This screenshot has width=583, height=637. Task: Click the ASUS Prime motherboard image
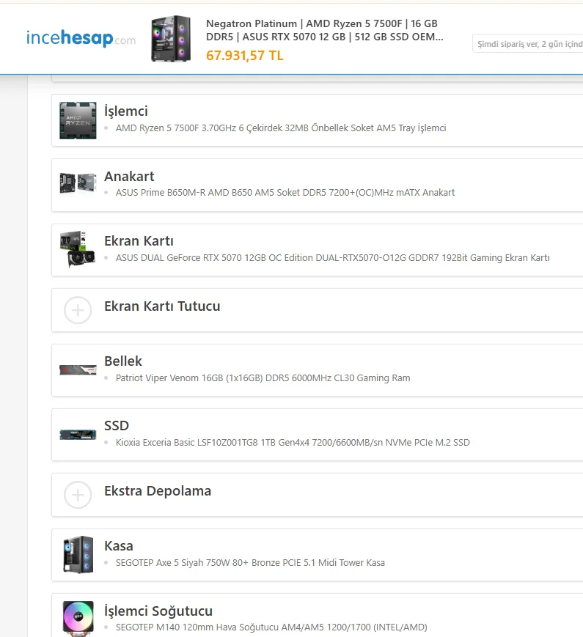pos(78,184)
